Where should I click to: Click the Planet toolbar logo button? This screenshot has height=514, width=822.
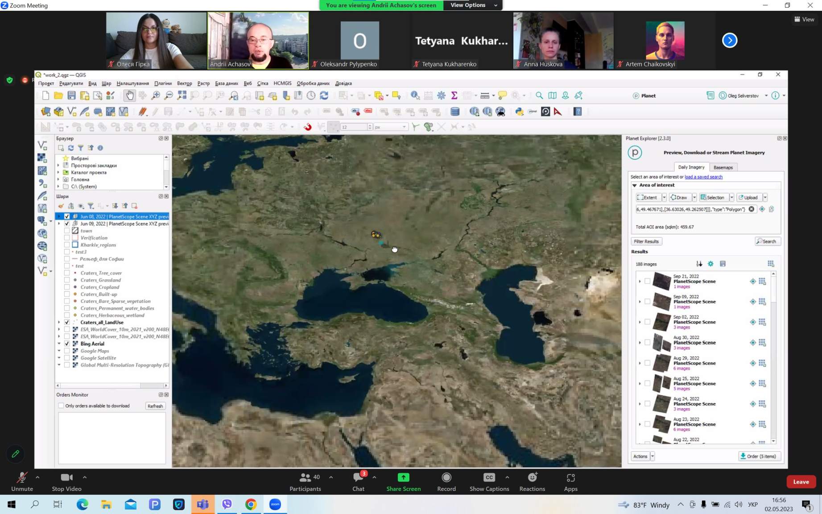pyautogui.click(x=644, y=95)
